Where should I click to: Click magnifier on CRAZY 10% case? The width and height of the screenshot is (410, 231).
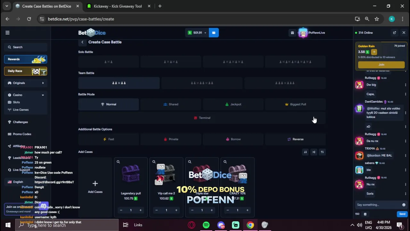pyautogui.click(x=225, y=162)
